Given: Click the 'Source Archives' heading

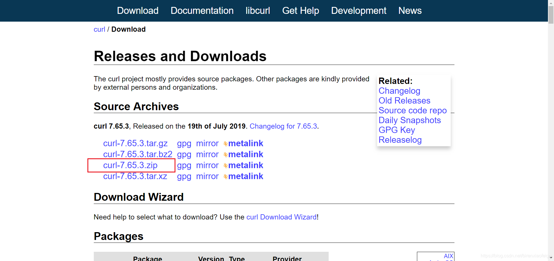Looking at the screenshot, I should pyautogui.click(x=136, y=106).
